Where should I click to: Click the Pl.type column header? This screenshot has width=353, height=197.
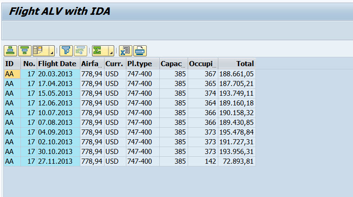click(x=142, y=64)
